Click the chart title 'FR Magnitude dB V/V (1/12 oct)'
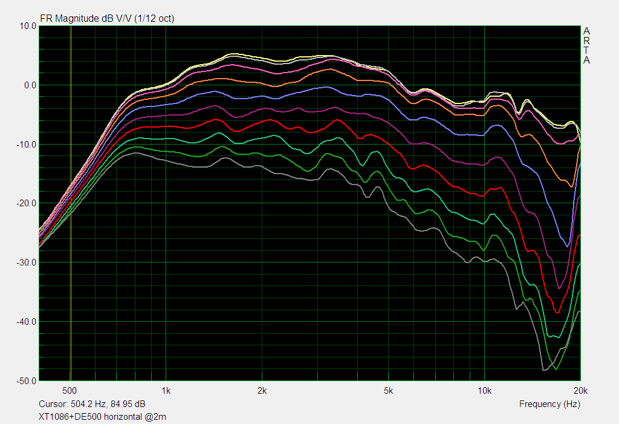This screenshot has width=619, height=424. [107, 19]
